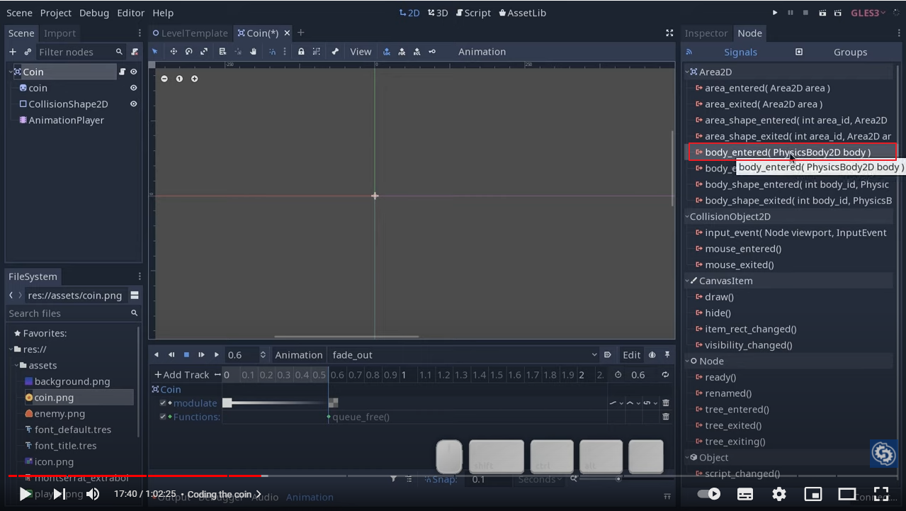Click the skeleton bone options icon

coord(335,52)
